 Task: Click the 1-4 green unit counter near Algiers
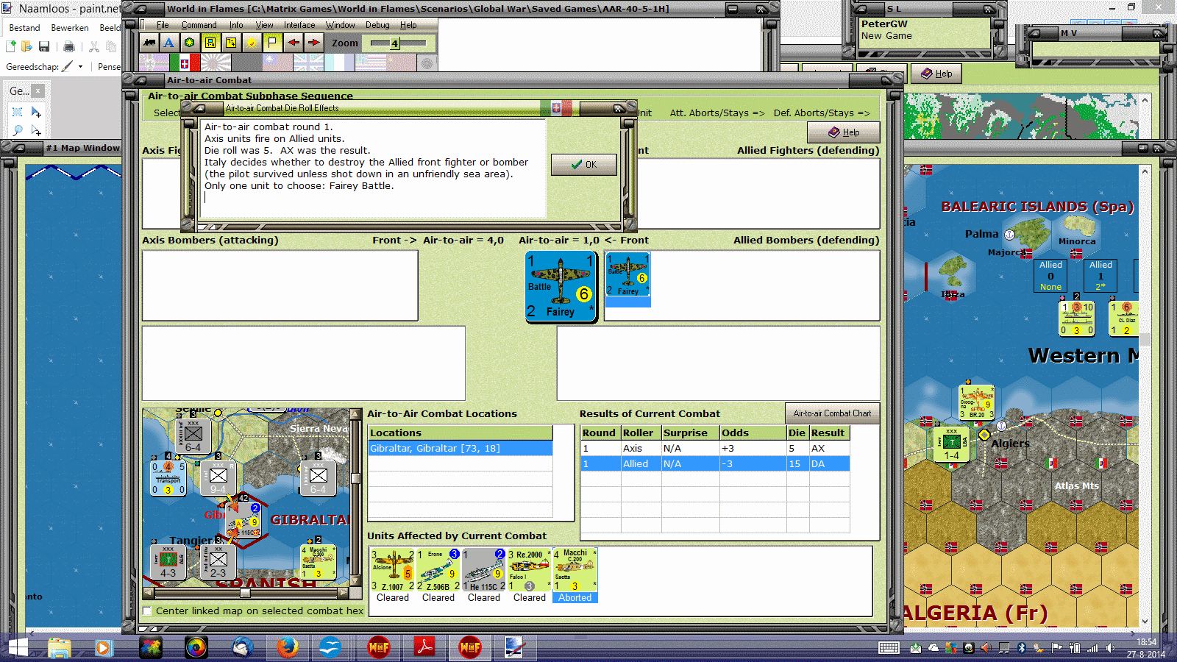(951, 444)
